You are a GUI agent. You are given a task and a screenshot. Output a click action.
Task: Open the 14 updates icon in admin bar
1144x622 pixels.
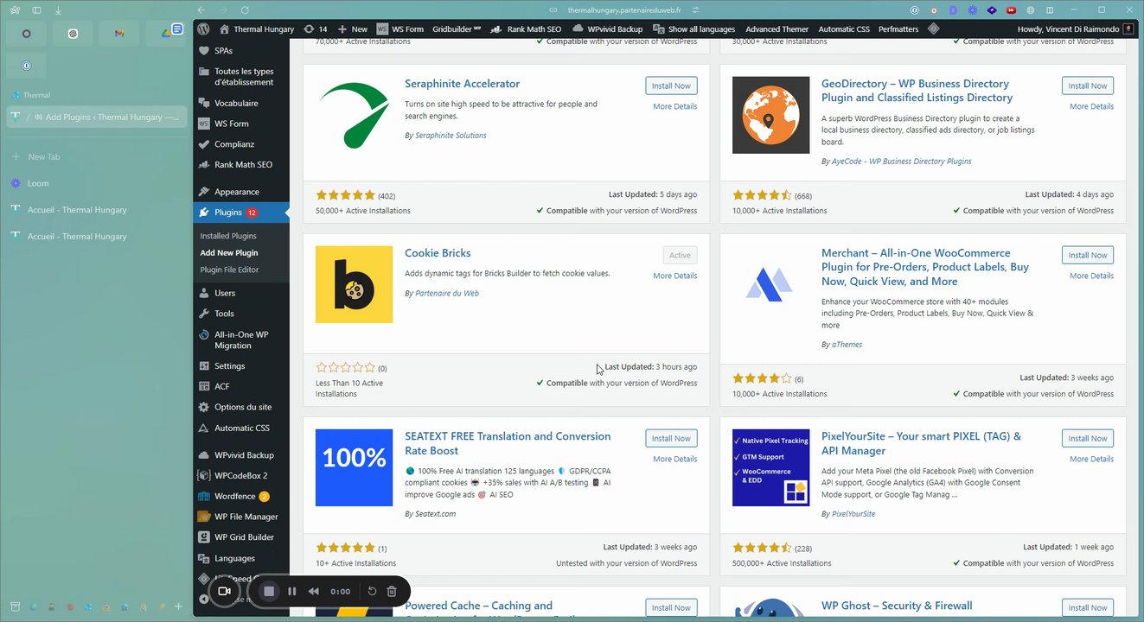[x=316, y=29]
